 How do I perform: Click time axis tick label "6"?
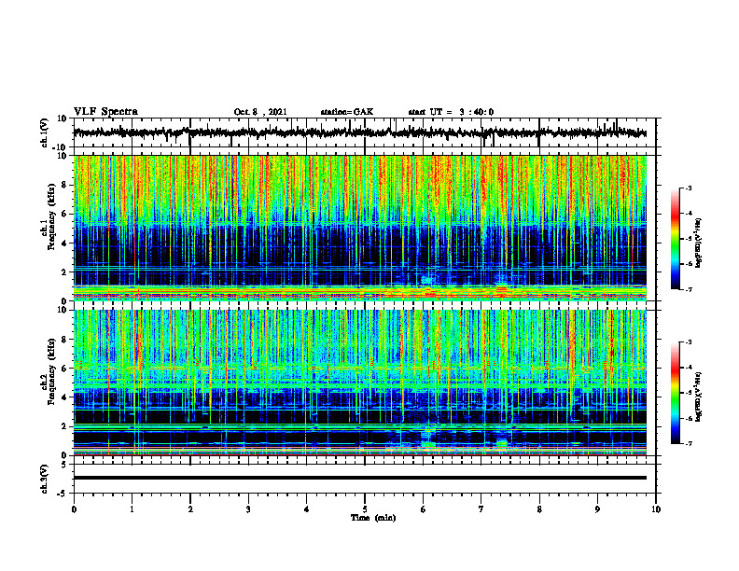pos(423,509)
